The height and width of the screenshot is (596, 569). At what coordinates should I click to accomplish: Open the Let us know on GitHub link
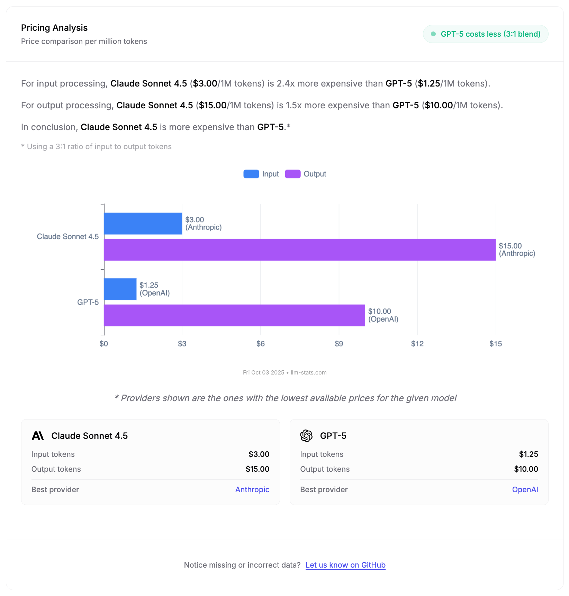345,565
